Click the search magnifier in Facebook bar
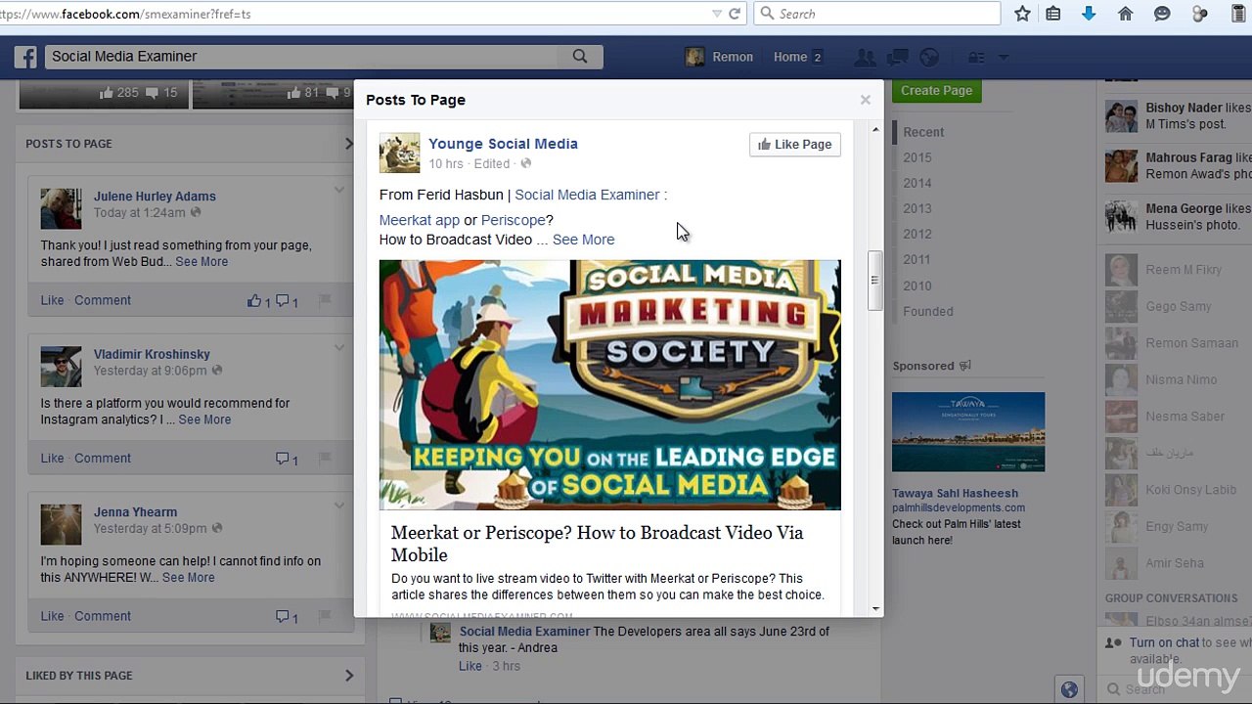 tap(580, 57)
